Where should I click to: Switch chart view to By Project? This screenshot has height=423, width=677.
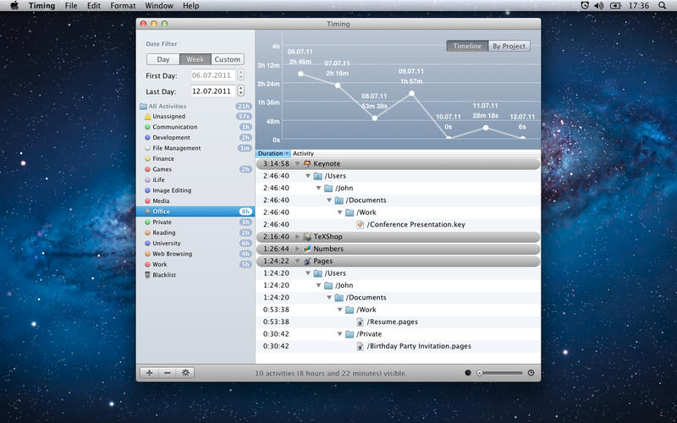509,47
